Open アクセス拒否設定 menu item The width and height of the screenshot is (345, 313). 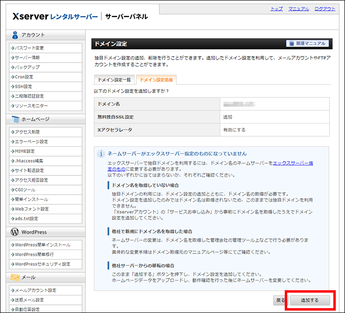[46, 180]
